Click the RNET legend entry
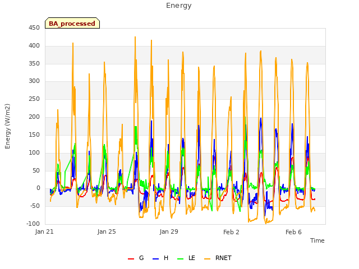 coord(218,258)
